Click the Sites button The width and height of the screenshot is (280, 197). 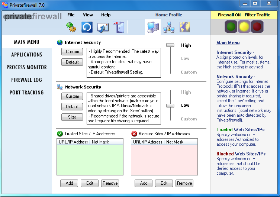[72, 117]
